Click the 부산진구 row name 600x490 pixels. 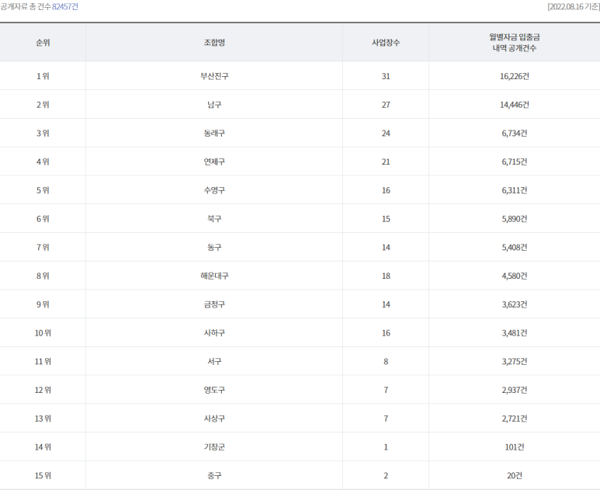click(x=214, y=76)
